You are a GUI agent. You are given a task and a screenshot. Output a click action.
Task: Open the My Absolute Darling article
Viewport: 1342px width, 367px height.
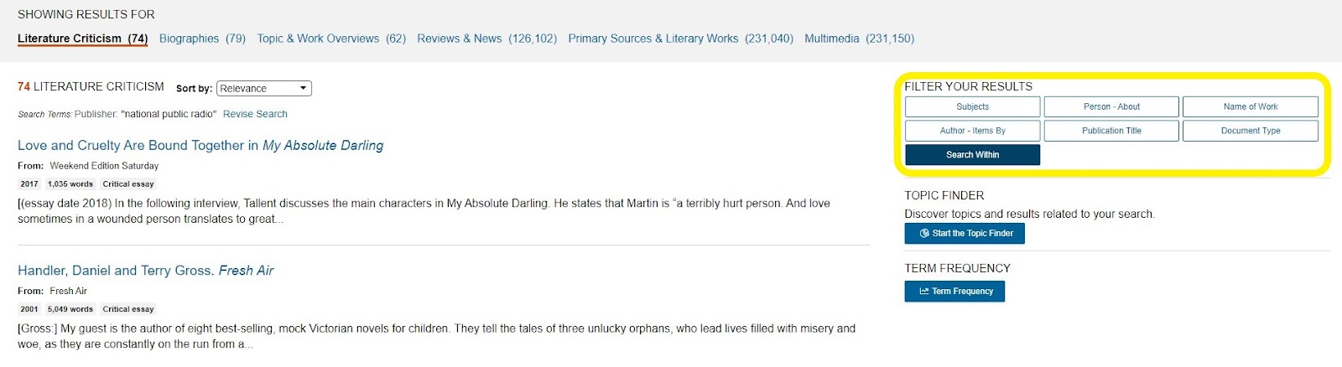click(x=200, y=145)
